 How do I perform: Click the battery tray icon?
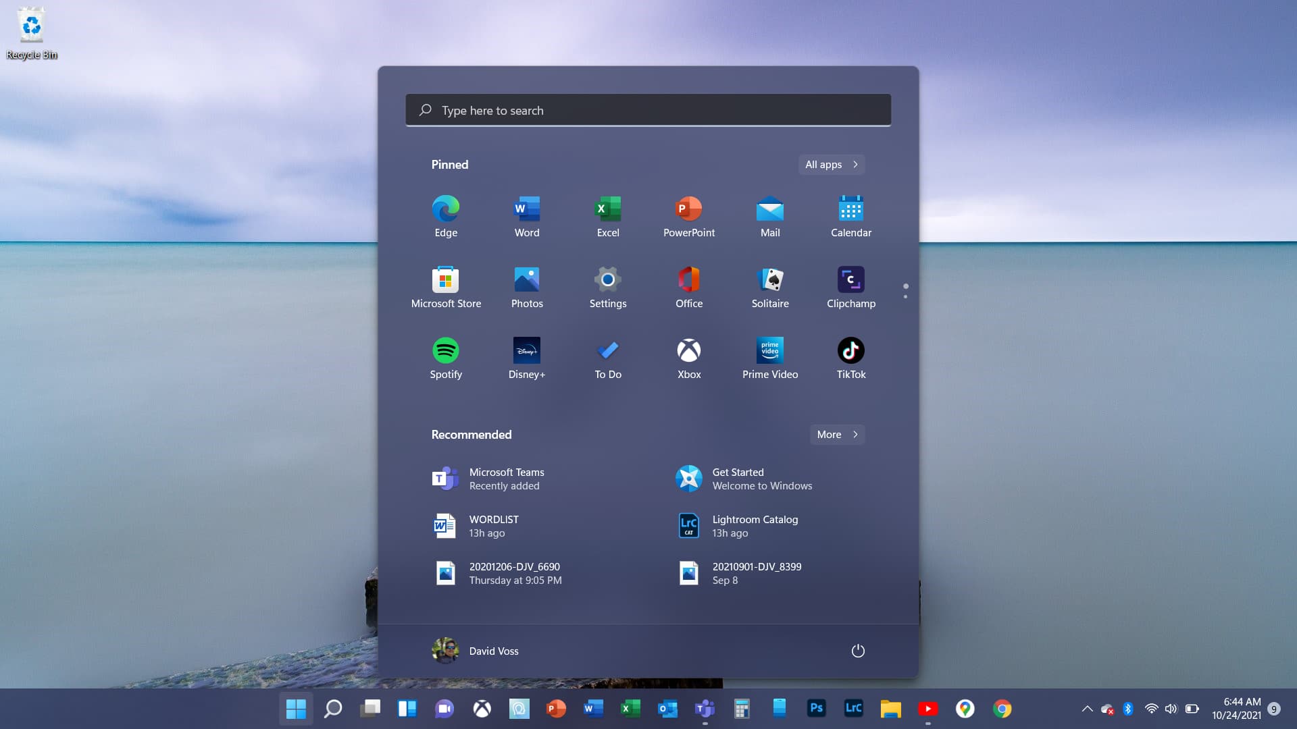(1192, 709)
